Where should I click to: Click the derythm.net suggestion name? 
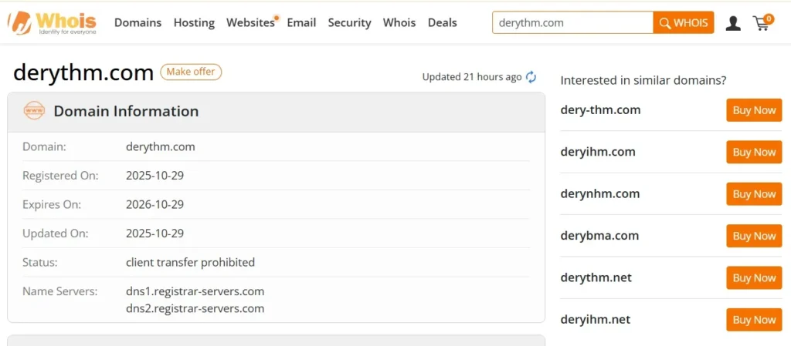click(x=596, y=277)
